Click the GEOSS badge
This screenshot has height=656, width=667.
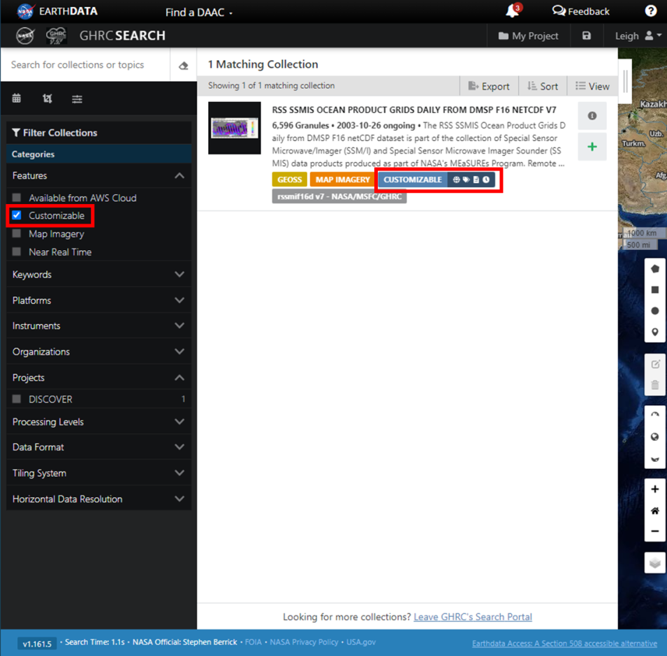(289, 180)
